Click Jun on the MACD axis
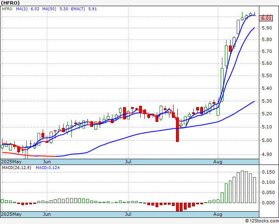Viewport: 279px width, 224px height. [47, 214]
